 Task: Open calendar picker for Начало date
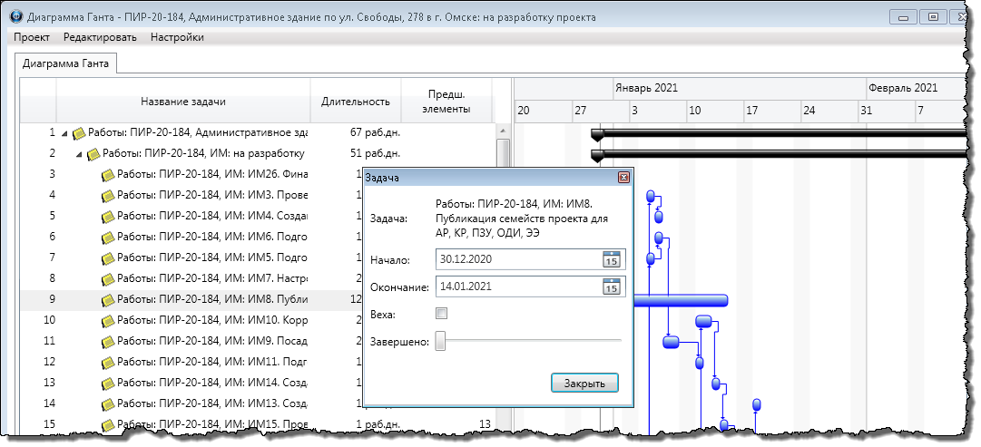[612, 259]
